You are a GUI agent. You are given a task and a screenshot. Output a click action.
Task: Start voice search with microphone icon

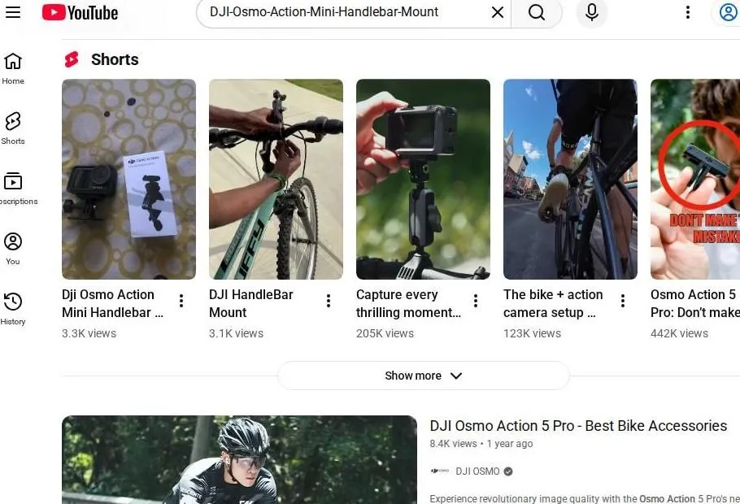592,12
